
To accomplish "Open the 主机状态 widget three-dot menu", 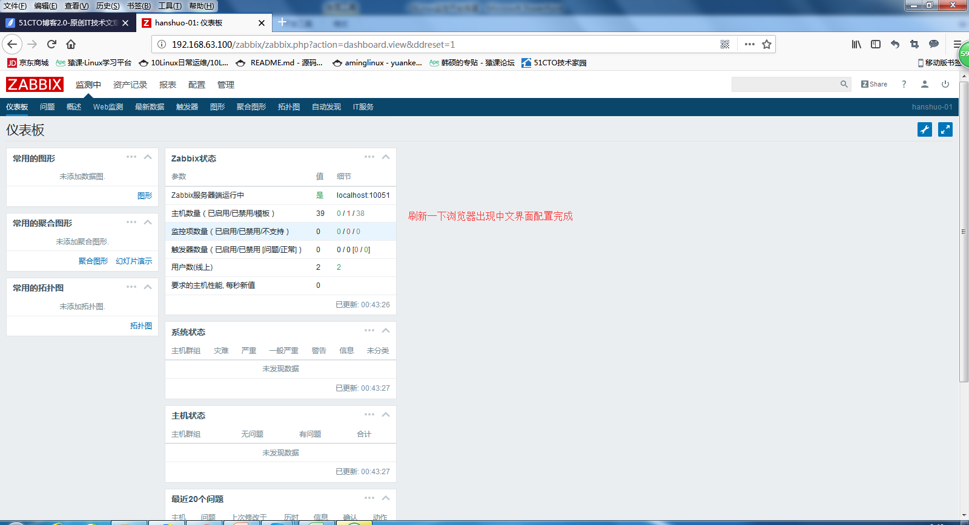I will click(369, 414).
